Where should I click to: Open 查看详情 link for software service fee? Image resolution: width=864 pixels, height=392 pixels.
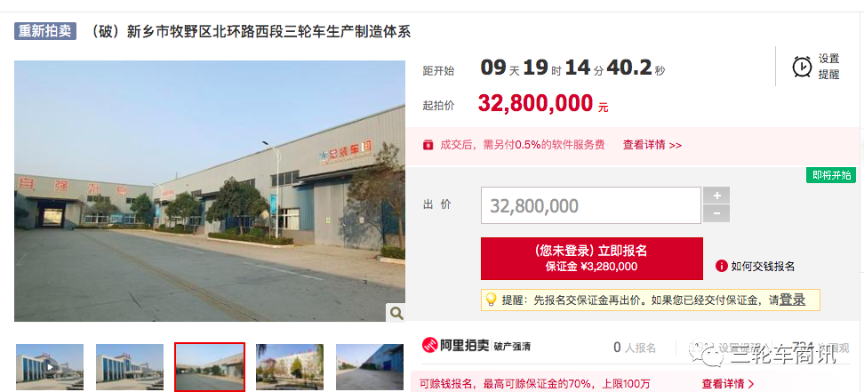pyautogui.click(x=652, y=145)
